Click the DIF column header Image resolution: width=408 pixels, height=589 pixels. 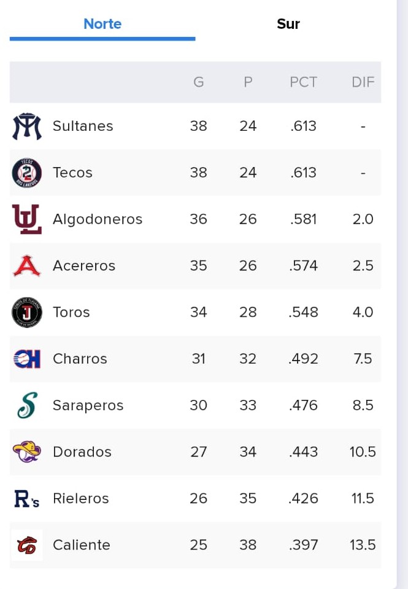(x=363, y=82)
